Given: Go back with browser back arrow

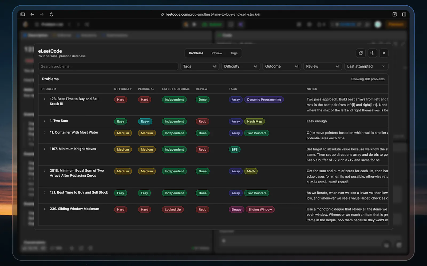Looking at the screenshot, I should tap(32, 14).
